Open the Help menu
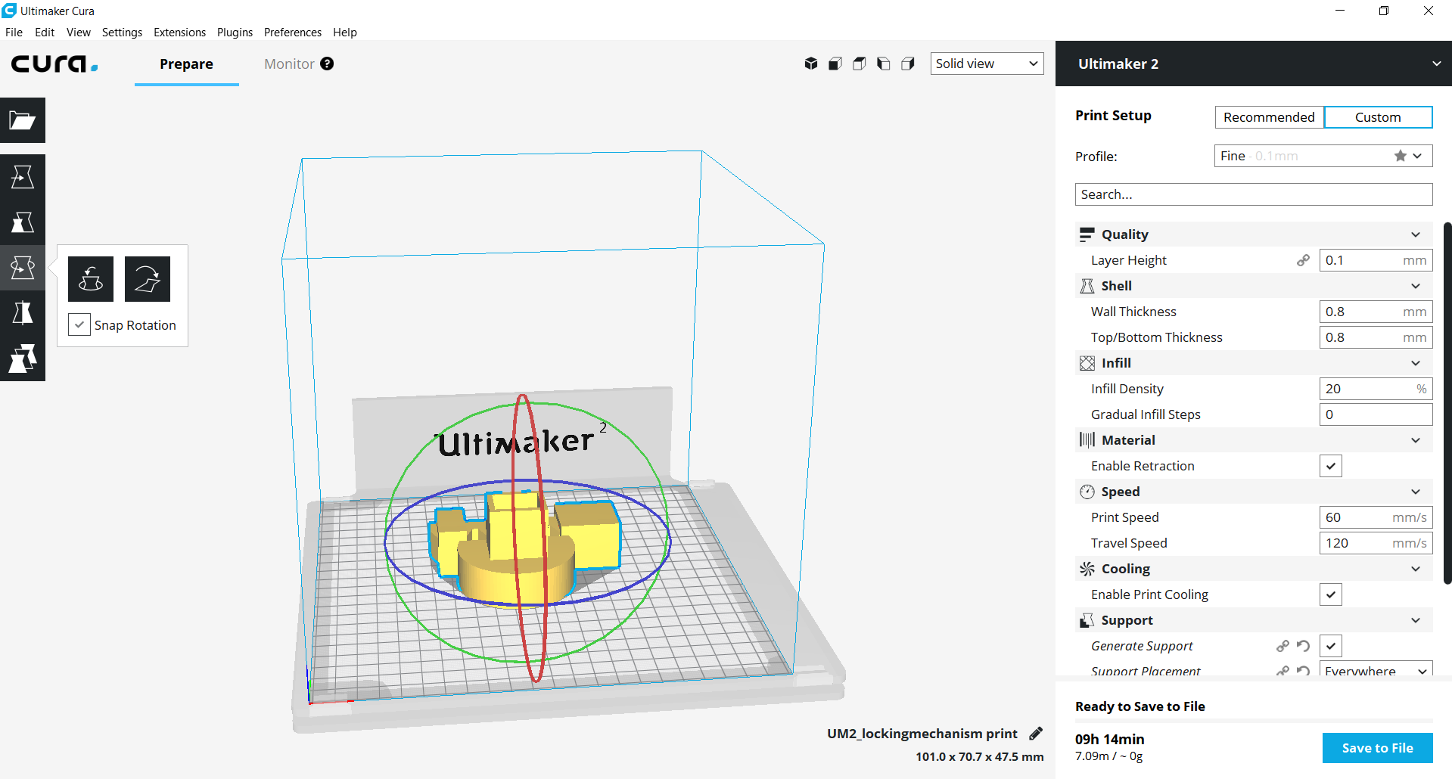The width and height of the screenshot is (1452, 779). click(345, 32)
